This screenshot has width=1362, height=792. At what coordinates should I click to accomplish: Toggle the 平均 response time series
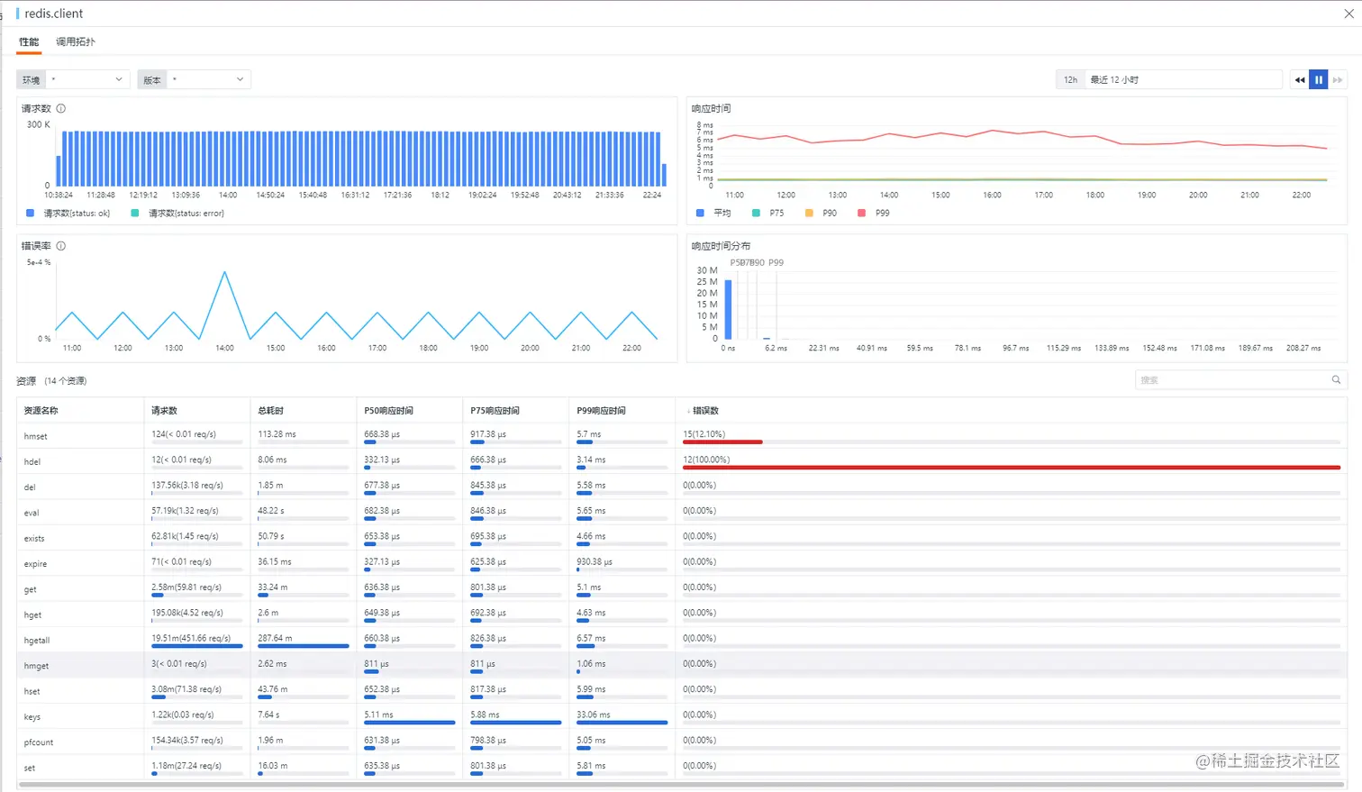[x=713, y=214]
